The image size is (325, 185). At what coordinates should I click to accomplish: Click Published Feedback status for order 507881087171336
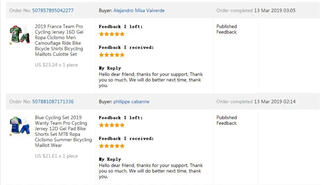pos(226,120)
